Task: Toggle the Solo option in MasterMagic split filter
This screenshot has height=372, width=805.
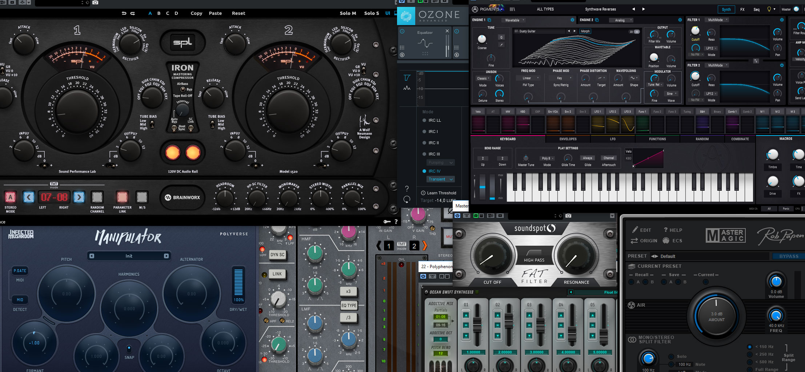Action: [677, 356]
